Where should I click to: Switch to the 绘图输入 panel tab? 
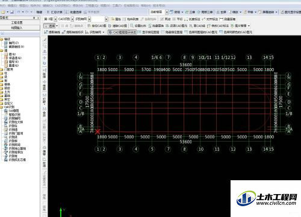[x=17, y=28]
